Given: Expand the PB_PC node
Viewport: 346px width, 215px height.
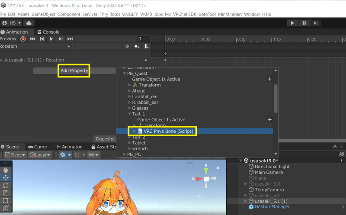Looking at the screenshot, I should pos(125,154).
